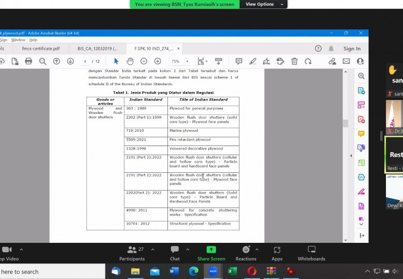Add a sticky note comment
This screenshot has height=279, width=403.
click(x=239, y=61)
